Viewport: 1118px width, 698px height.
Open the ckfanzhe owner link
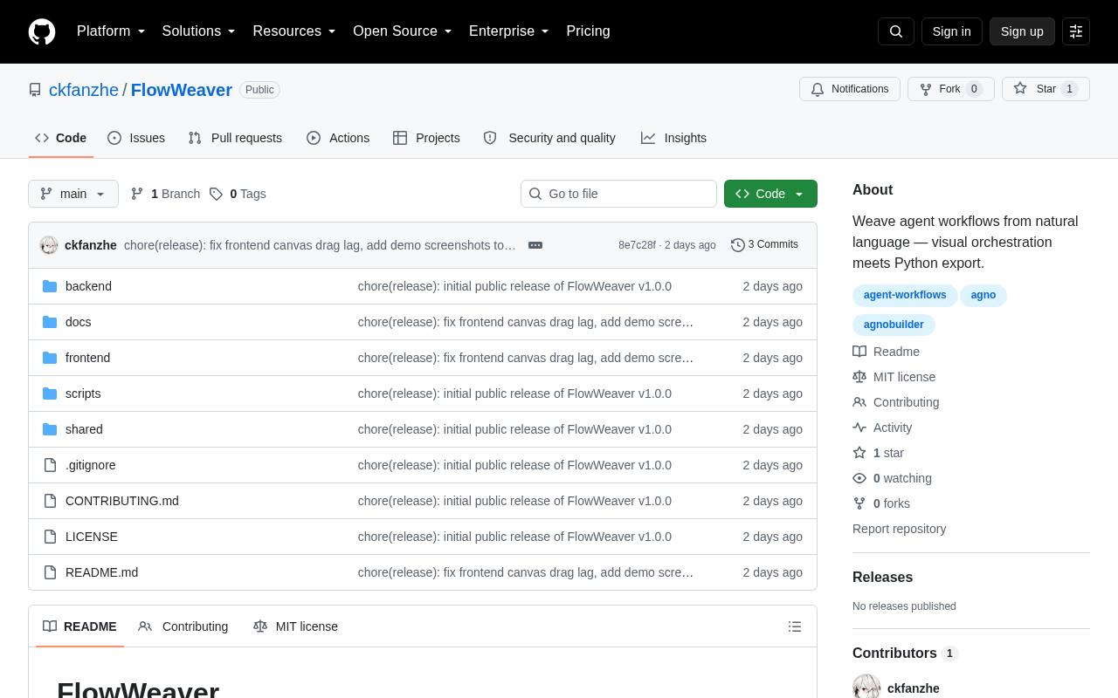pyautogui.click(x=84, y=90)
